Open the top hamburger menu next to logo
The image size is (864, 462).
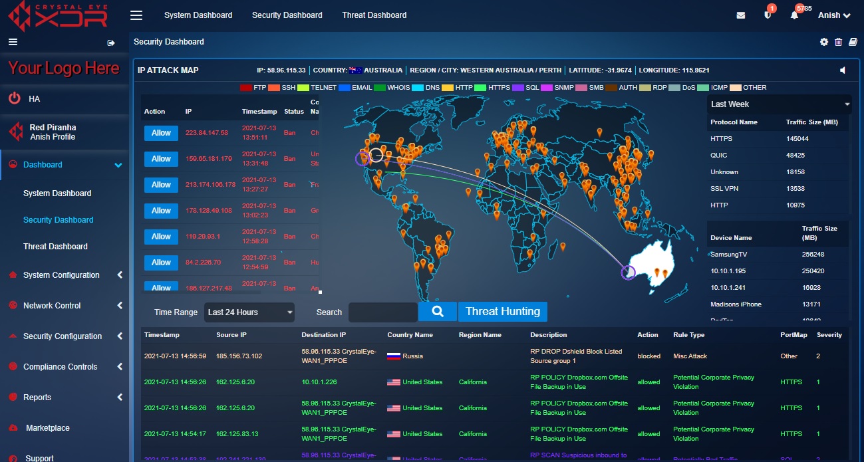click(x=136, y=15)
